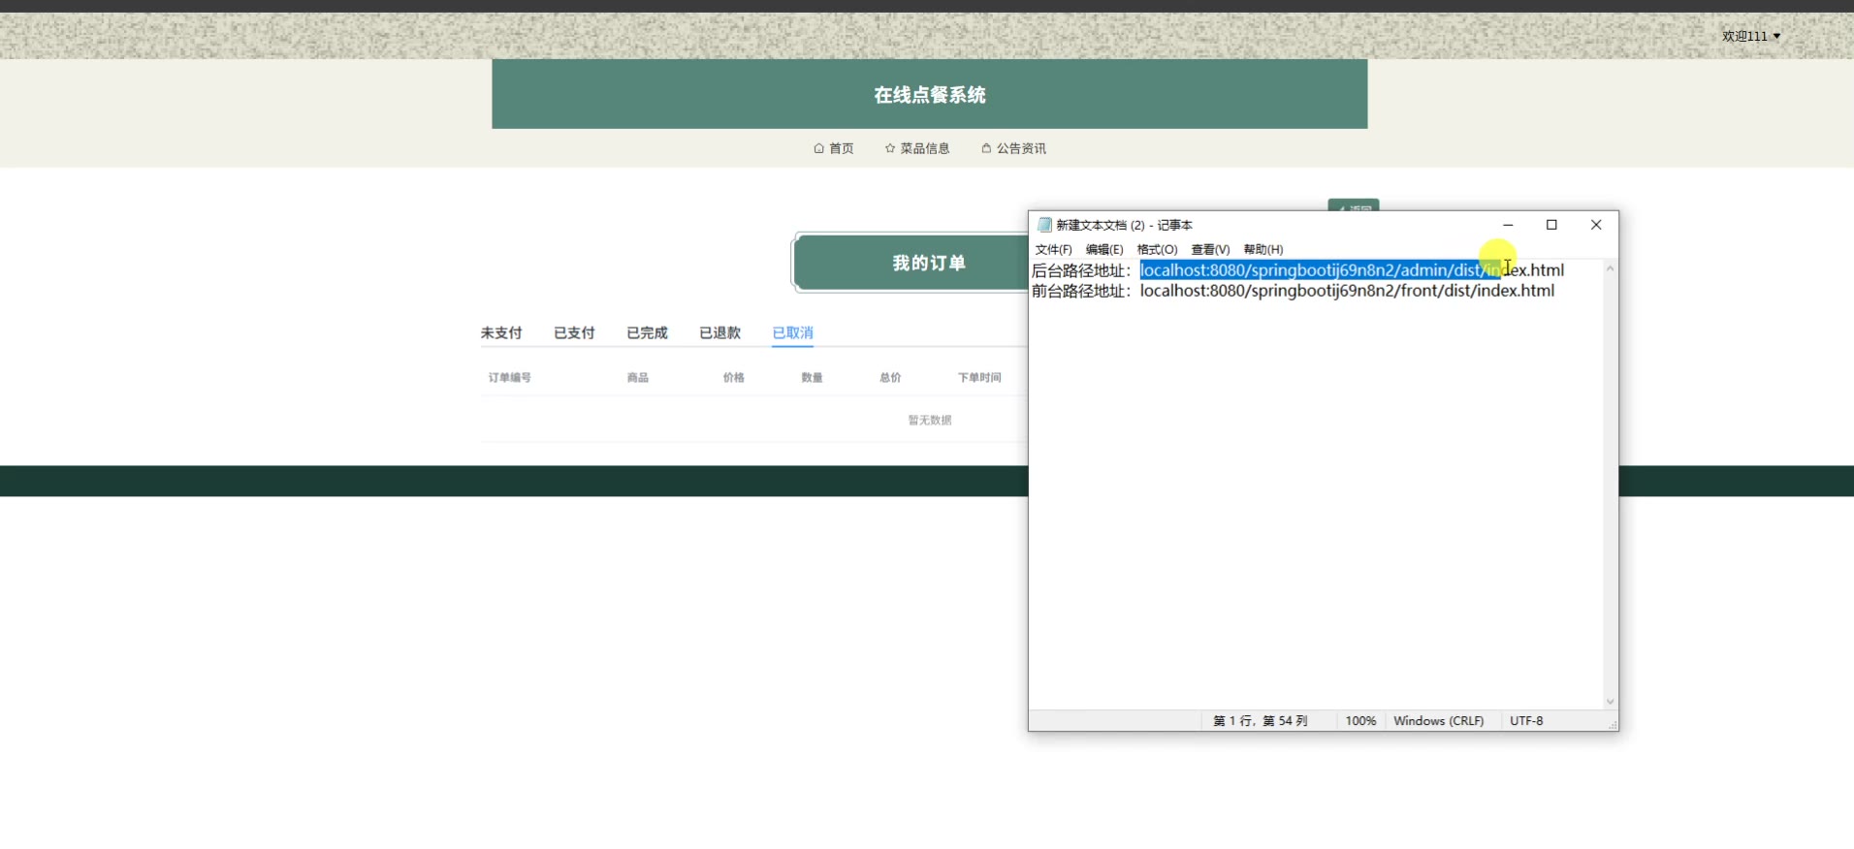Open the 文件(F) menu in Notepad

(1053, 249)
